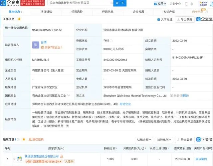
Task: Open 企业中心 link
Action: [x=175, y=4]
